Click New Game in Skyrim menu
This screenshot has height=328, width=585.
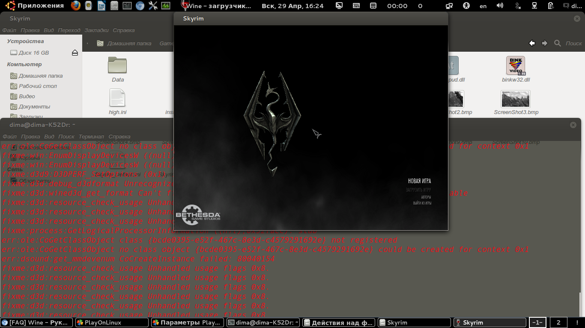pyautogui.click(x=419, y=181)
